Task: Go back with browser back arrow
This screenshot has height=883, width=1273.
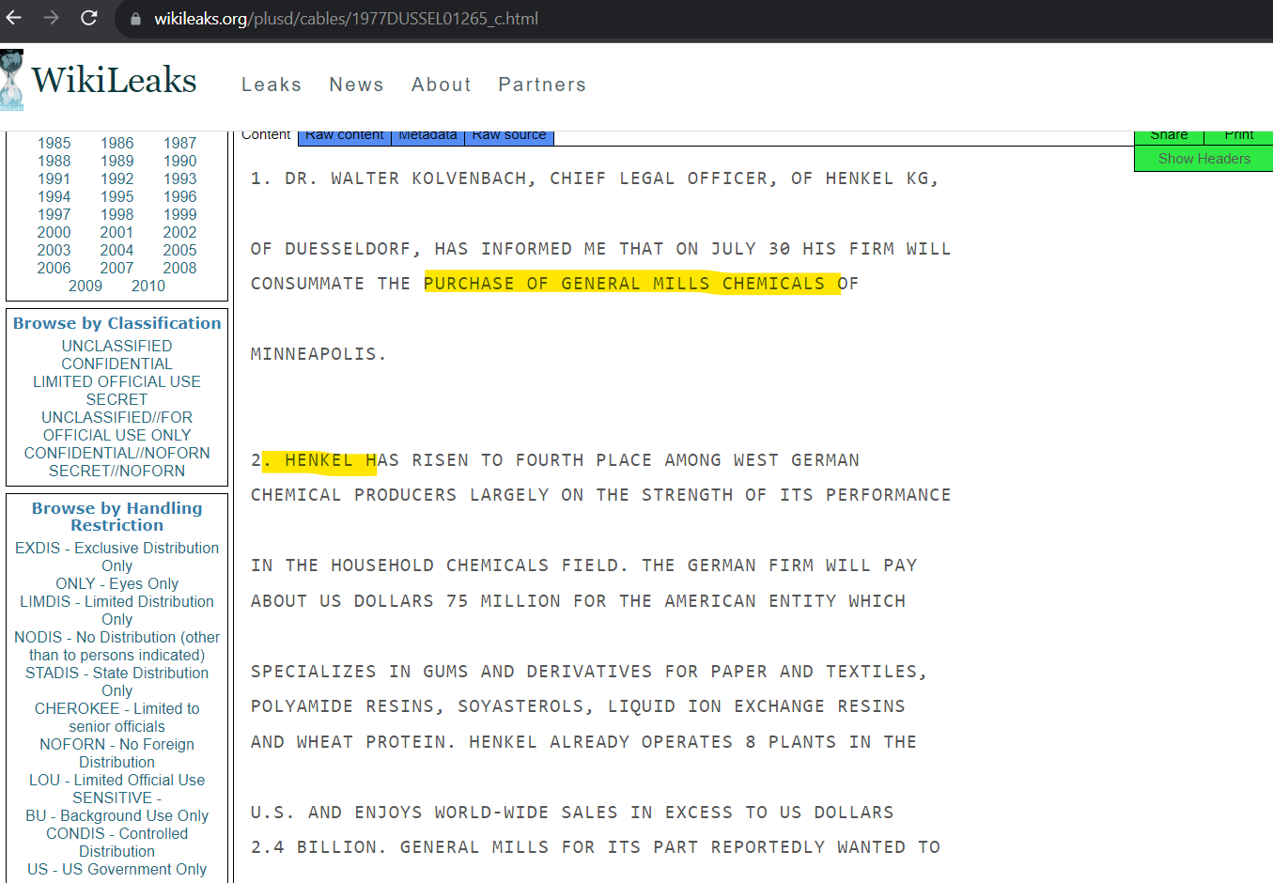Action: click(x=13, y=18)
